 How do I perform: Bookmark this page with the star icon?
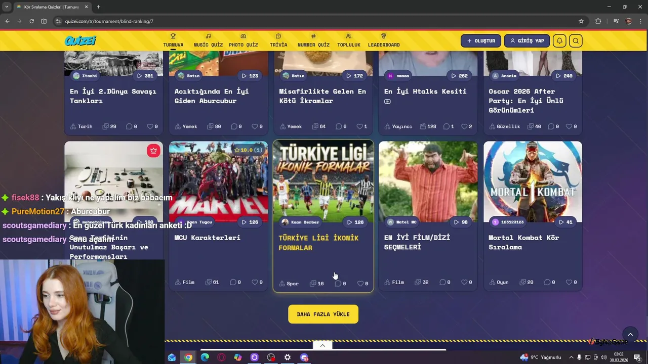point(581,21)
